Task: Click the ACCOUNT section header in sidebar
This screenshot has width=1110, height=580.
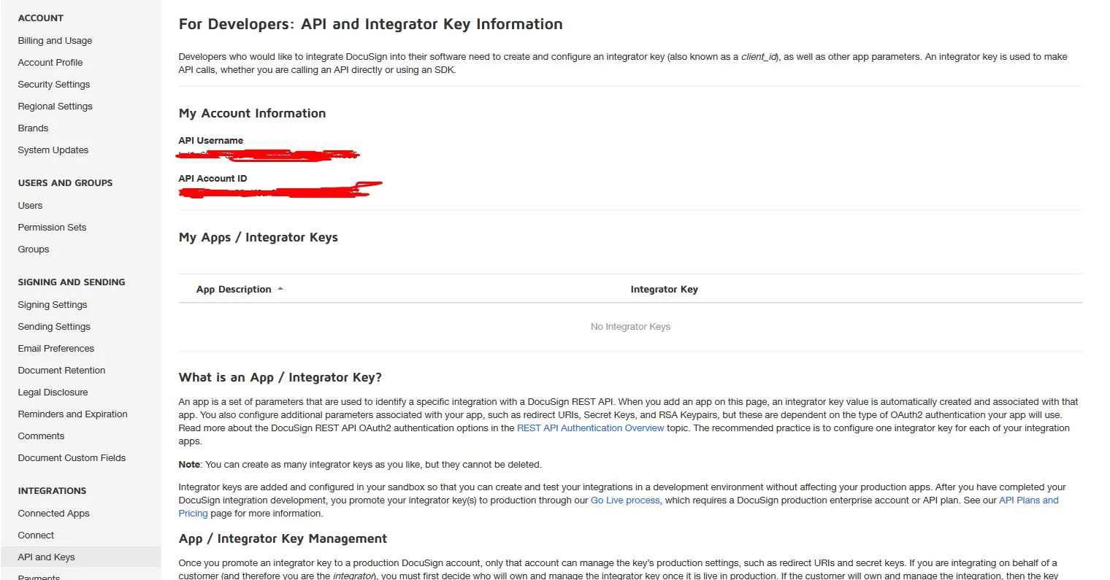Action: [41, 18]
